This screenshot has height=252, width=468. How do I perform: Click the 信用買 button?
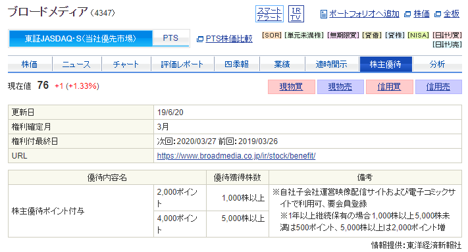389,87
